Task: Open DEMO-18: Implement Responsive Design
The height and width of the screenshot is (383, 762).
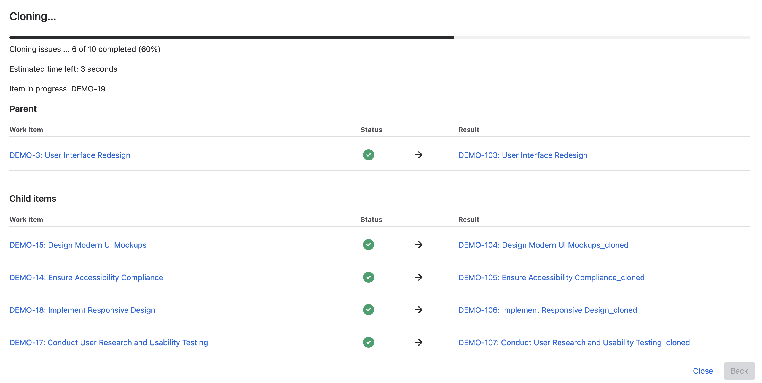Action: point(82,310)
